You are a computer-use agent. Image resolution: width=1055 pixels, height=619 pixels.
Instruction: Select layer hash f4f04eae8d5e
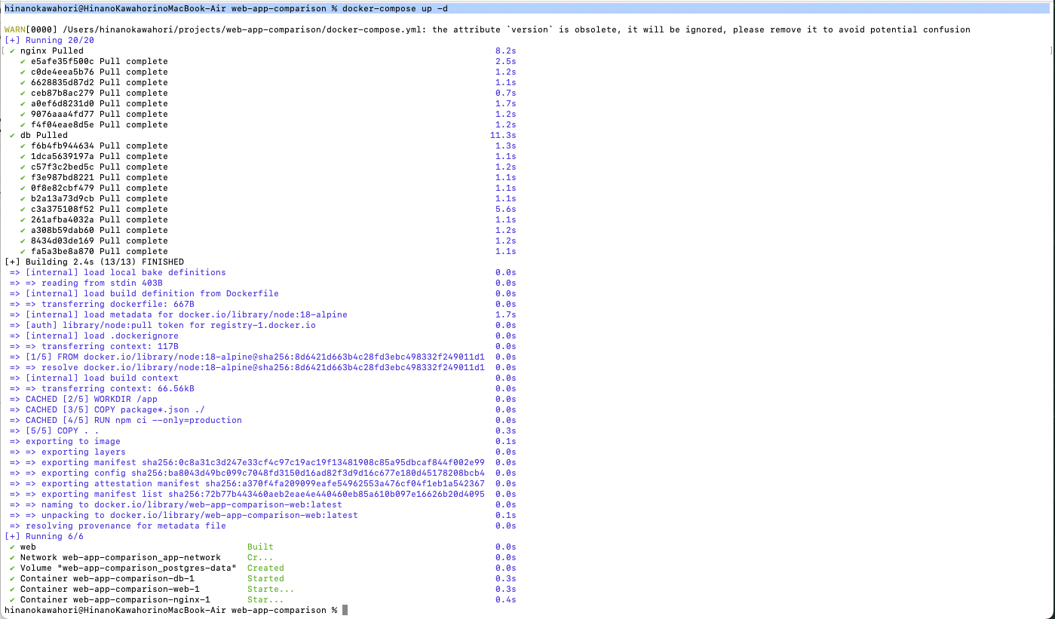point(63,124)
